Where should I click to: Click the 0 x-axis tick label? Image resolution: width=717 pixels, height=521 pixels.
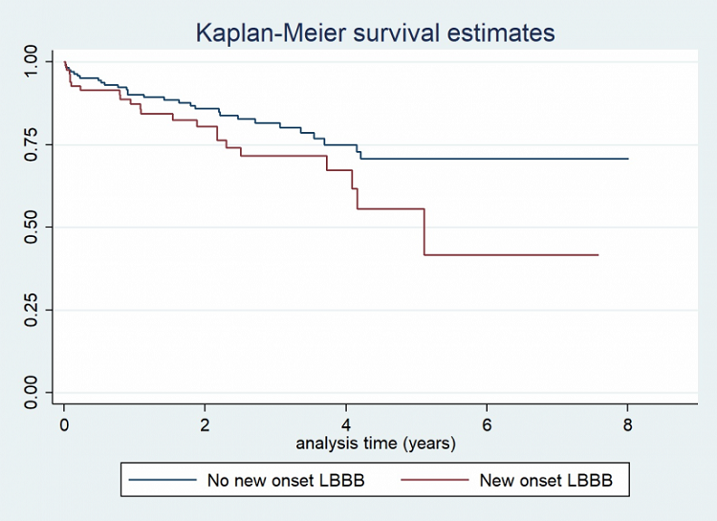(64, 424)
